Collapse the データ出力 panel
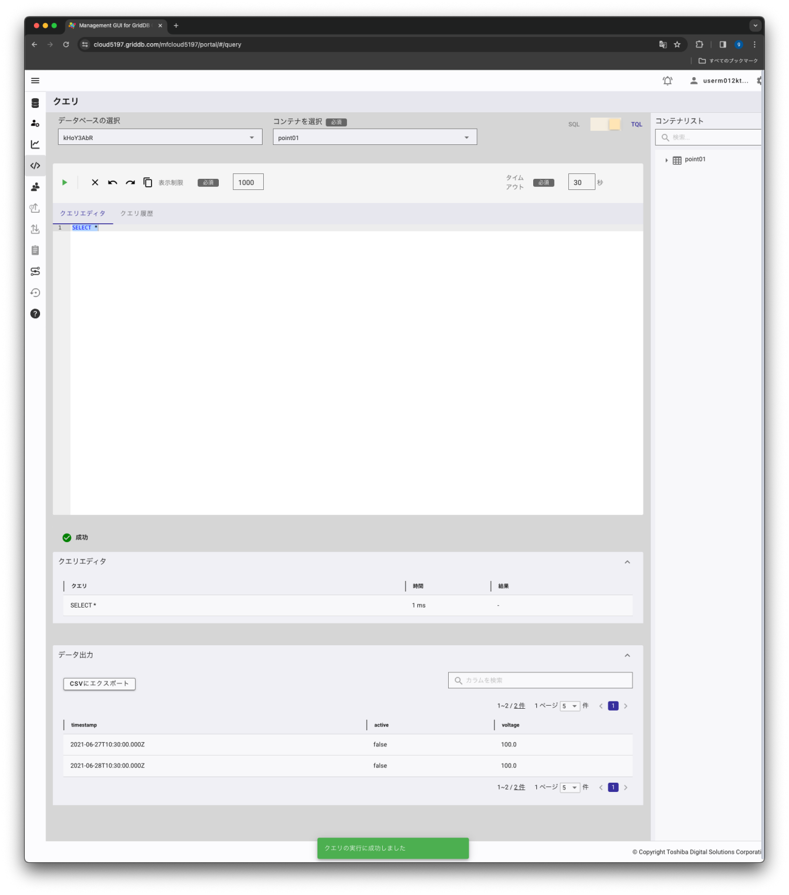 (x=627, y=655)
